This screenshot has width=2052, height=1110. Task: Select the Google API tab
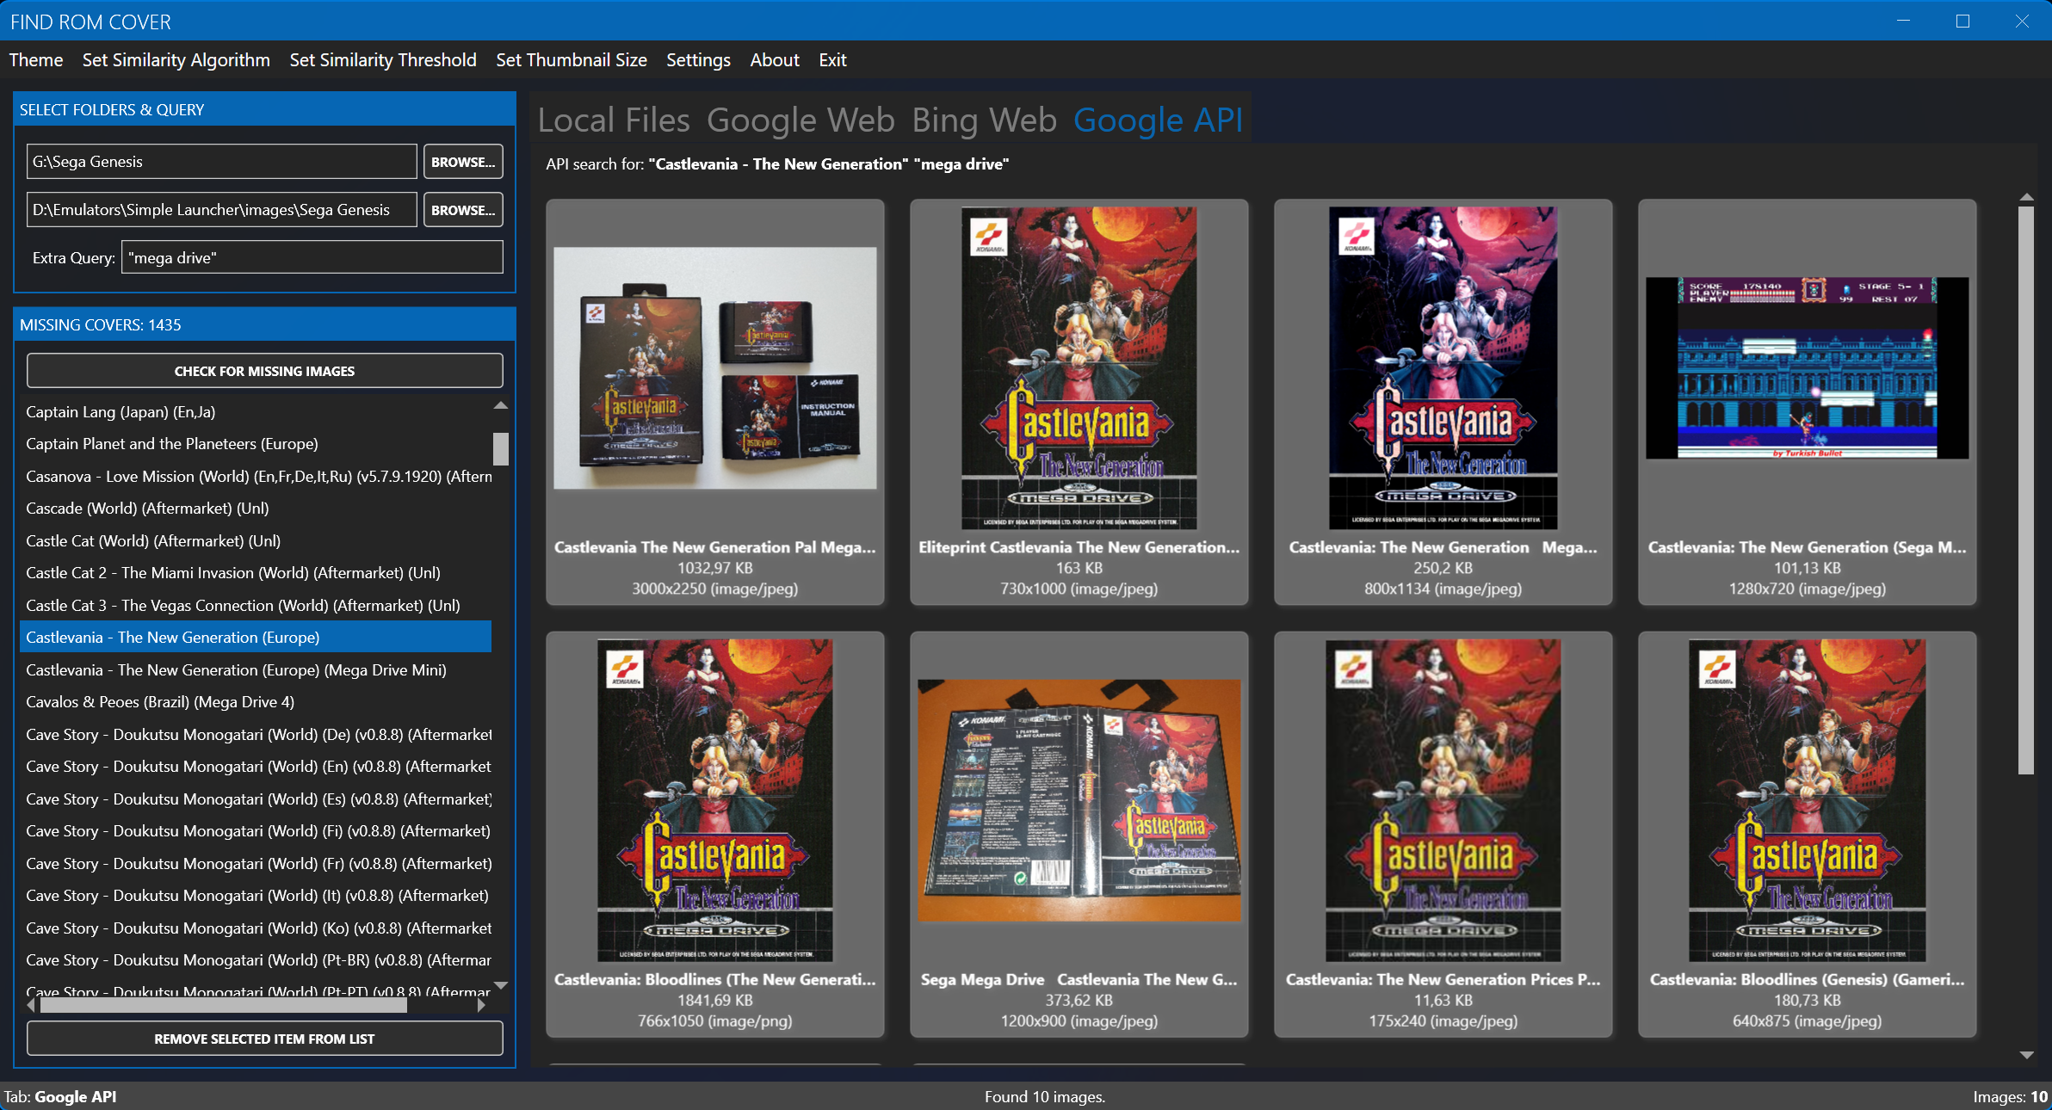coord(1158,120)
